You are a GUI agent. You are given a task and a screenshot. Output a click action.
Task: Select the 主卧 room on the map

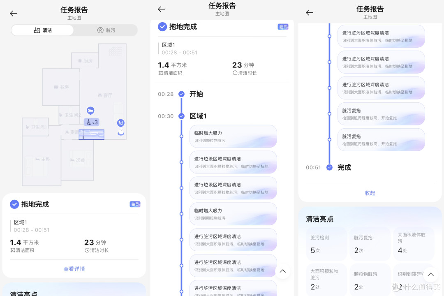pos(42,159)
